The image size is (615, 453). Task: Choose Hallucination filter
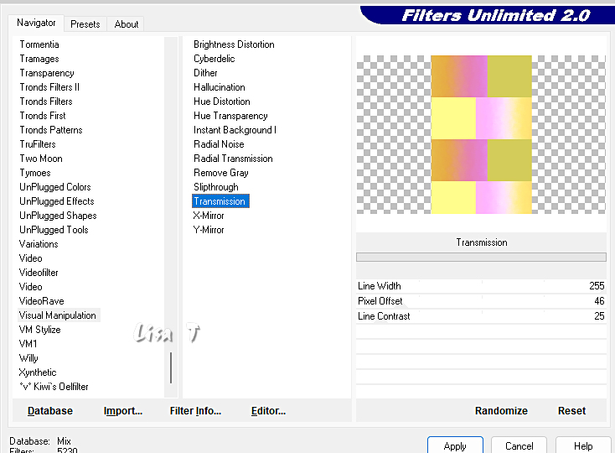(x=220, y=87)
